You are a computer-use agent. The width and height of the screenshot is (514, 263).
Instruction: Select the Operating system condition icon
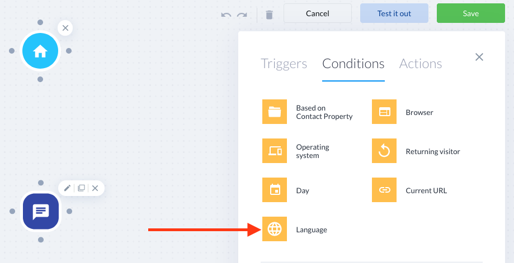click(275, 151)
